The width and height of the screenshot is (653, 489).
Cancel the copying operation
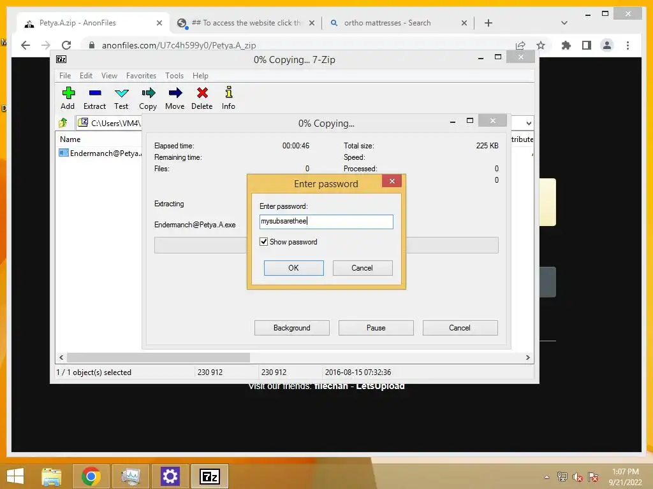coord(460,328)
